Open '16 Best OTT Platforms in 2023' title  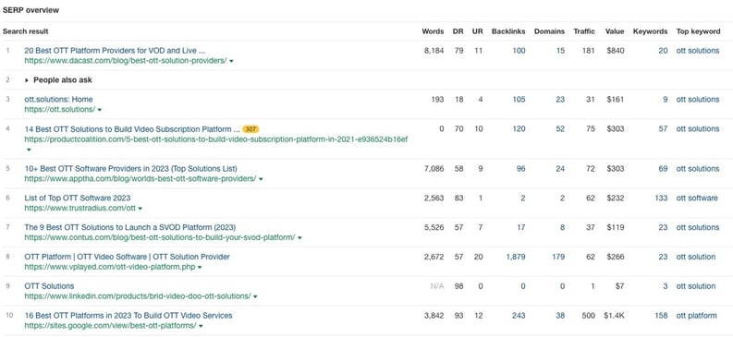128,316
